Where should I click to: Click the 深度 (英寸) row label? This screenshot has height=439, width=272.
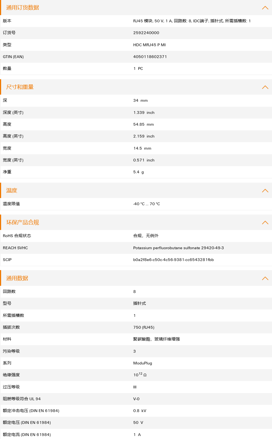13,113
